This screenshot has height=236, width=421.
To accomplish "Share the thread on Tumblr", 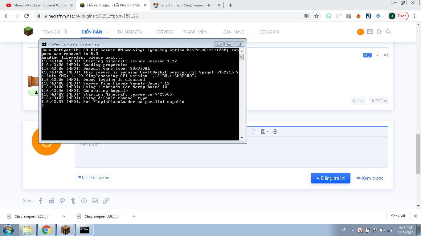I will coord(73,201).
